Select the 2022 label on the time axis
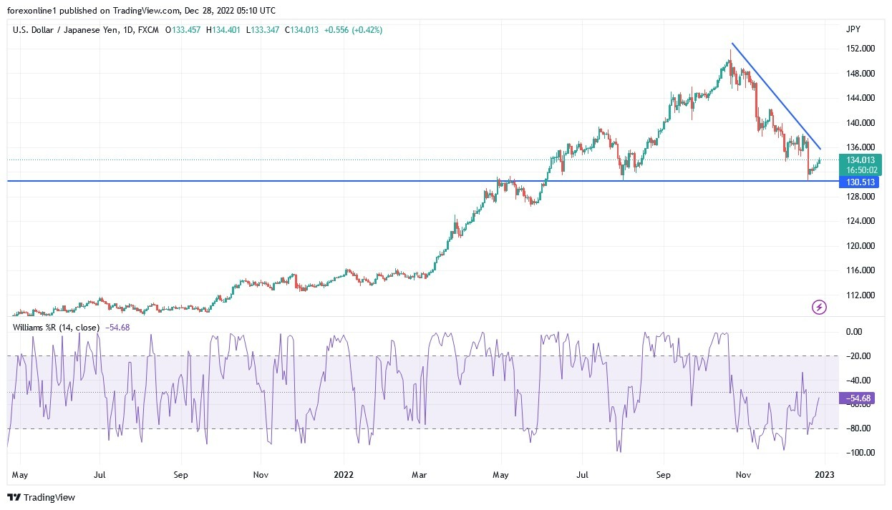Image resolution: width=892 pixels, height=510 pixels. point(344,474)
